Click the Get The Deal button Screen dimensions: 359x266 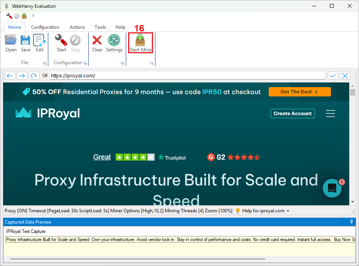(x=299, y=92)
